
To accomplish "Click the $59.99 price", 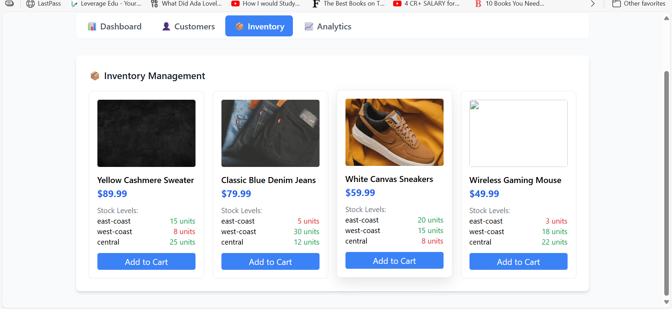I will point(360,193).
